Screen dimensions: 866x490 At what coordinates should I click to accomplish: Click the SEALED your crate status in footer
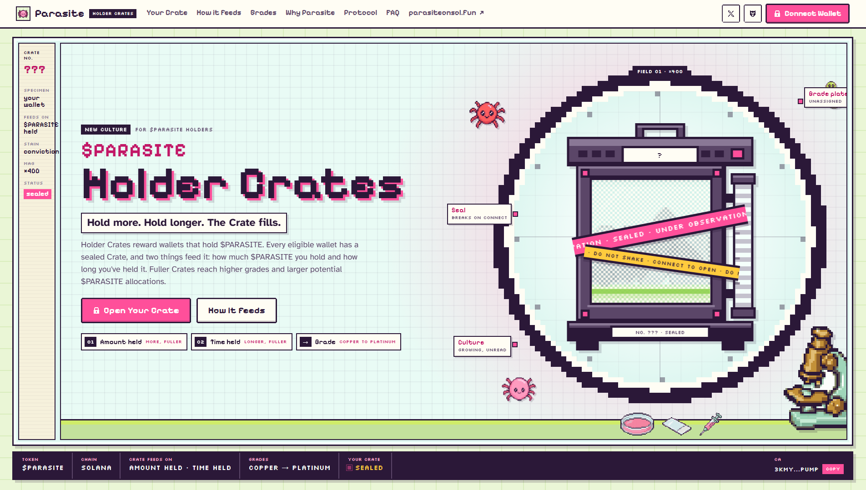click(365, 468)
